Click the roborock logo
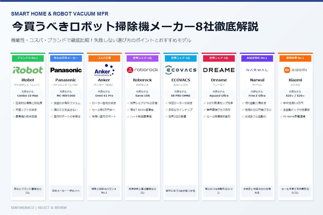This screenshot has height=215, width=323. click(142, 70)
